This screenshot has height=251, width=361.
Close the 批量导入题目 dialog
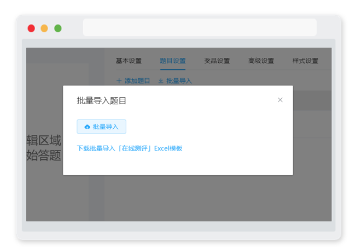[280, 100]
